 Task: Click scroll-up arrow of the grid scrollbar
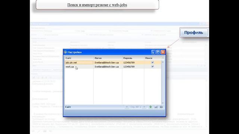click(x=163, y=62)
